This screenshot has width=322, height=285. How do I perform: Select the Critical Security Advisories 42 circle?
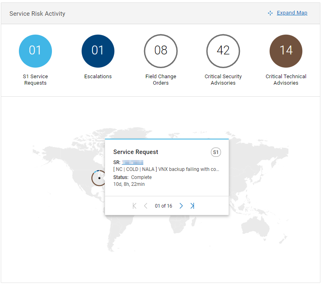(223, 51)
